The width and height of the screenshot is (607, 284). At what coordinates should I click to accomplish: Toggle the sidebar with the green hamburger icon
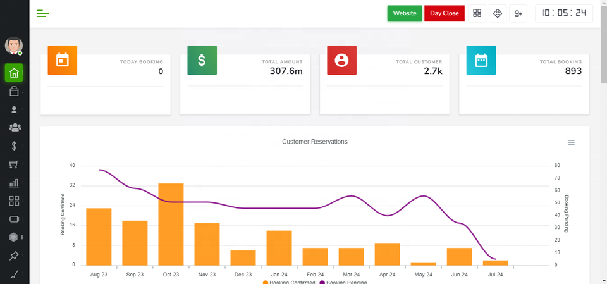(x=43, y=13)
